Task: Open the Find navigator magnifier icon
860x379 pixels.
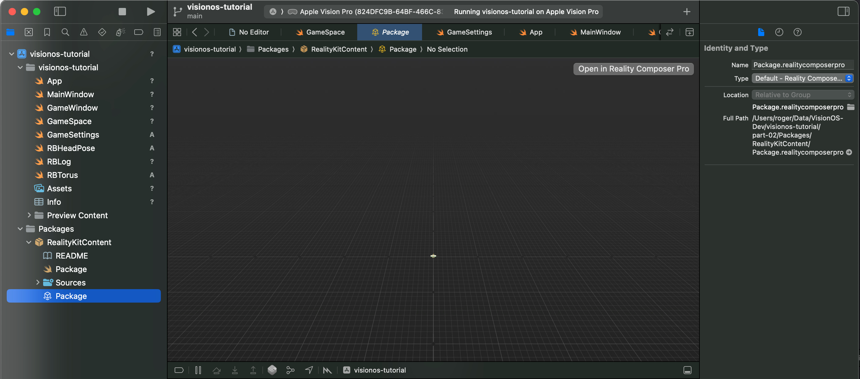Action: 65,32
